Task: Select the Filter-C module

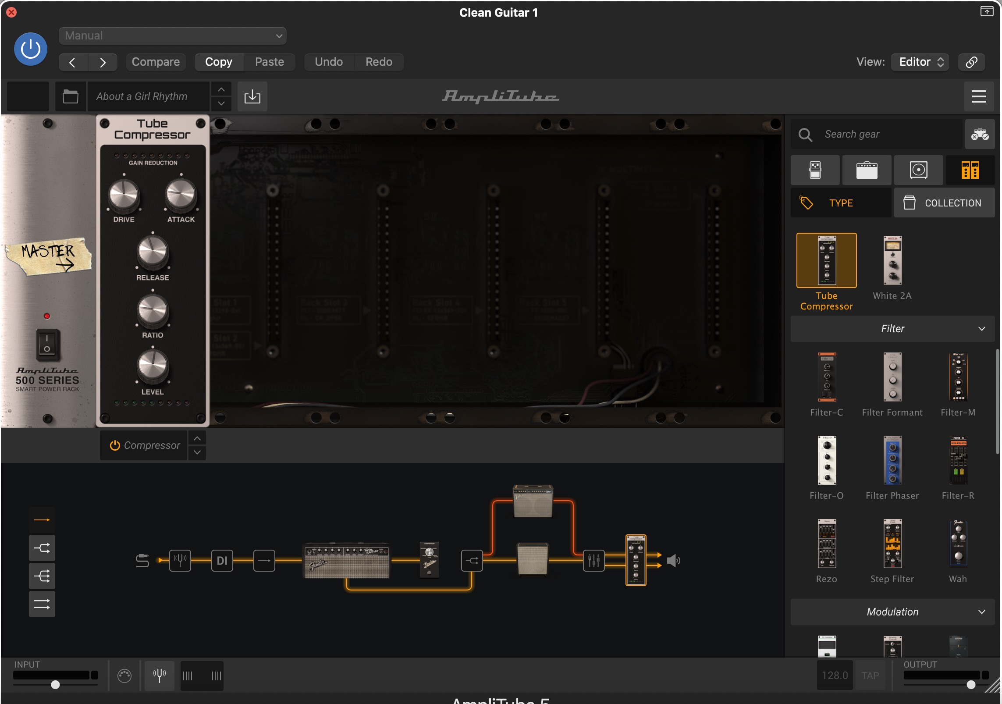Action: pos(827,377)
